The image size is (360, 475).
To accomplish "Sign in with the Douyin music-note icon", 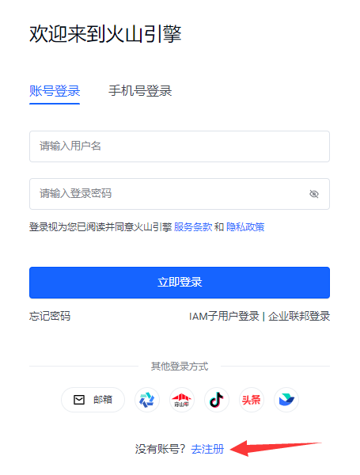I will (217, 400).
